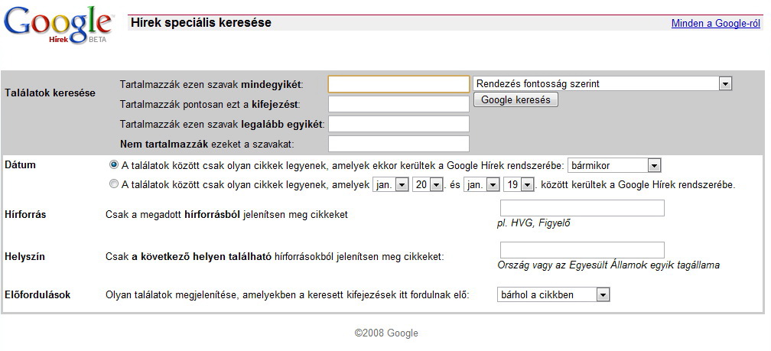The width and height of the screenshot is (771, 351).
Task: Open the end month 'jan.' dropdown
Action: [481, 185]
